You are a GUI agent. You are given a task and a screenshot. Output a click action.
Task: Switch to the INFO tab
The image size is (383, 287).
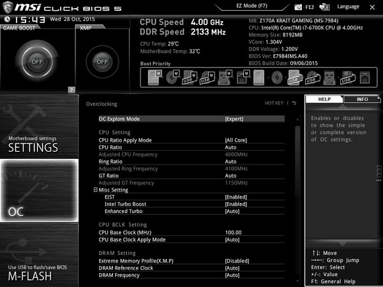tap(362, 99)
